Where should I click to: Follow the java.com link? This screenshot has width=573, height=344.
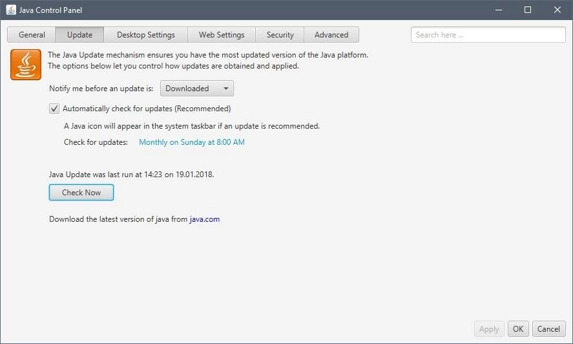(x=205, y=219)
